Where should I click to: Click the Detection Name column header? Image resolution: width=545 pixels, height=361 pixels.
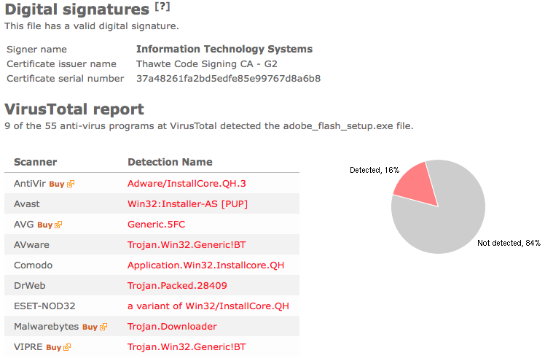pos(170,162)
